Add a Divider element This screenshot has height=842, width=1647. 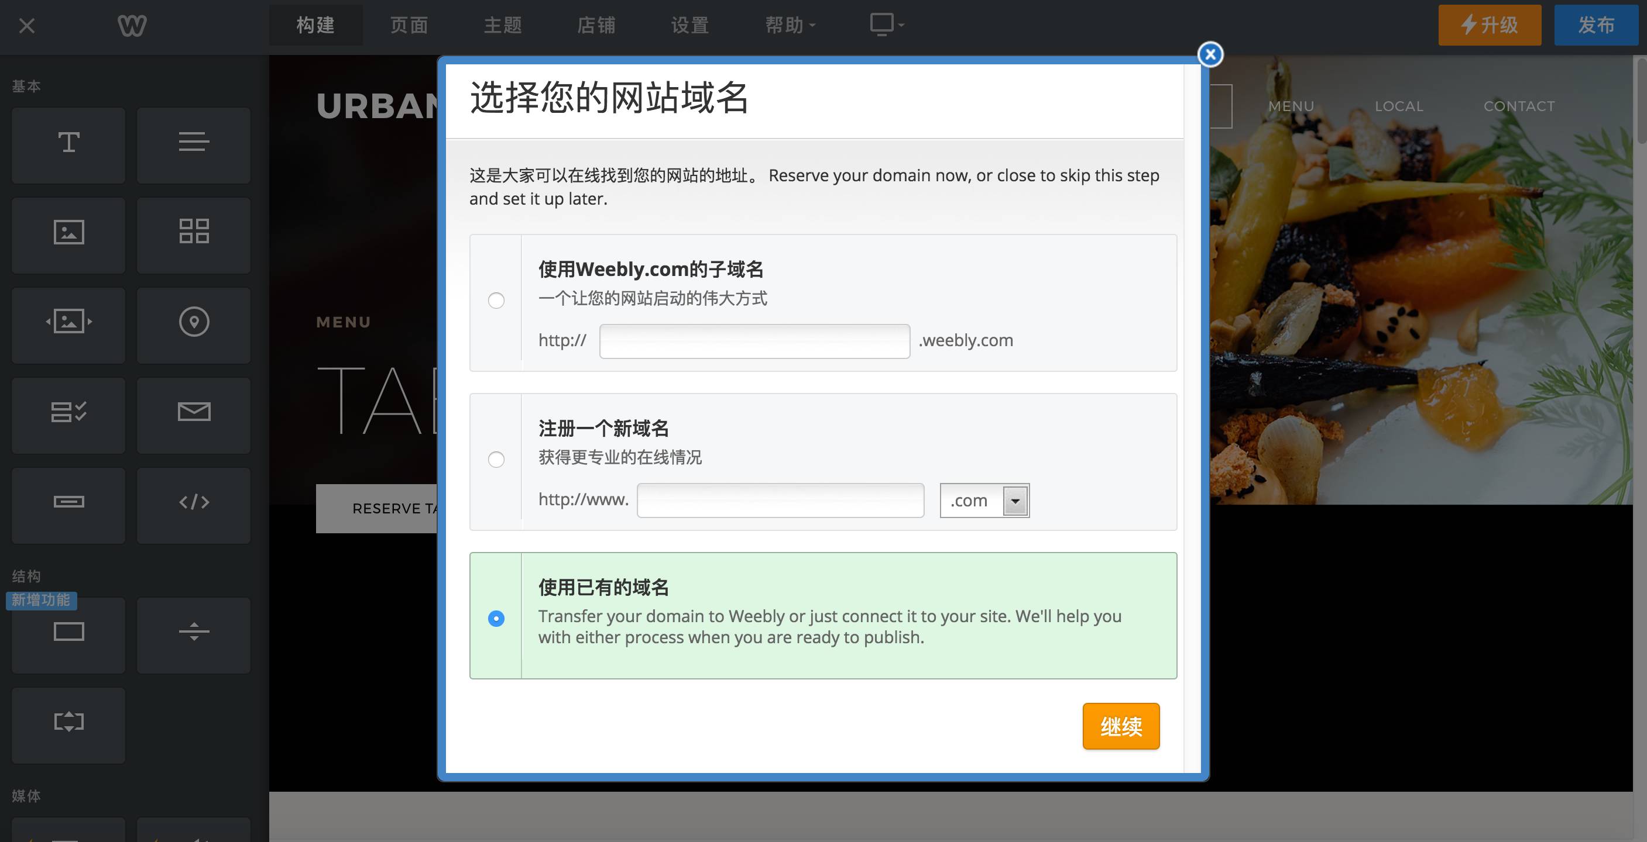(194, 635)
